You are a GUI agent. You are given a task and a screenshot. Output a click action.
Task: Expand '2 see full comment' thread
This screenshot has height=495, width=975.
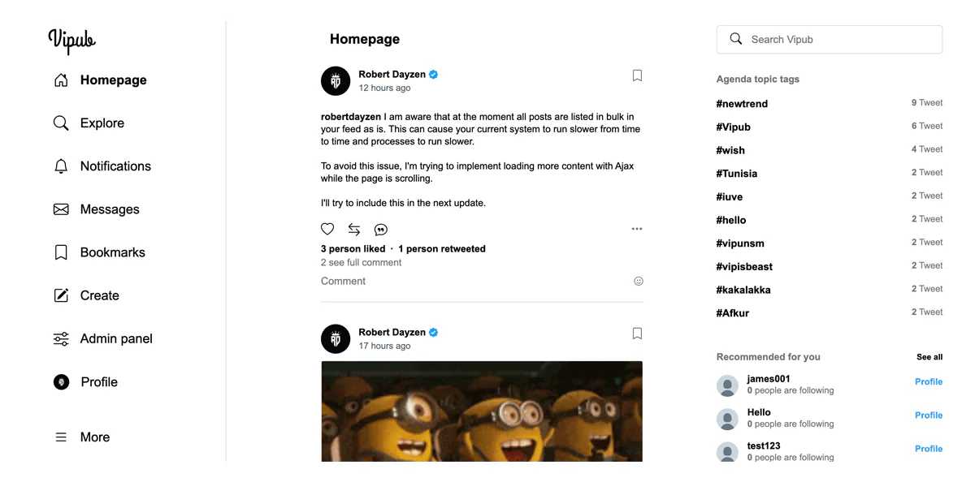point(361,263)
